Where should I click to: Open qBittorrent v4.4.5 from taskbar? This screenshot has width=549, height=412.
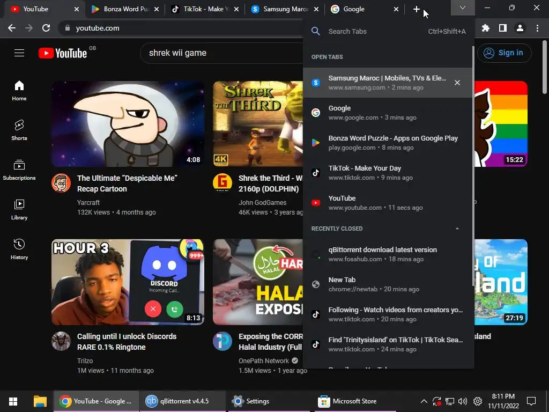[182, 401]
